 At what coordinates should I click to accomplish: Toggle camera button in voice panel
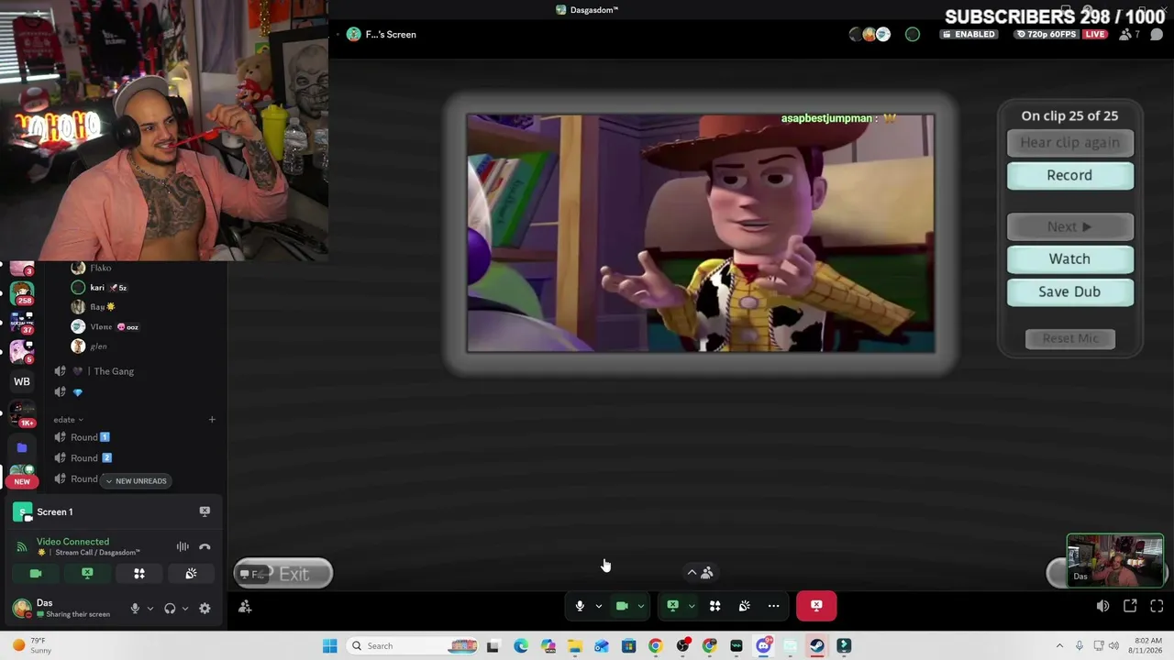click(x=36, y=574)
